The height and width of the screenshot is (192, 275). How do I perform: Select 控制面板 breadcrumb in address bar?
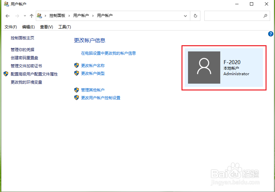click(57, 16)
